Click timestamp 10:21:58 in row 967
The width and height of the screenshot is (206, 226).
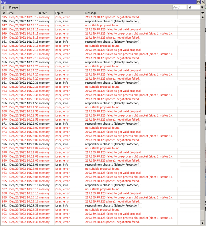tap(33, 107)
